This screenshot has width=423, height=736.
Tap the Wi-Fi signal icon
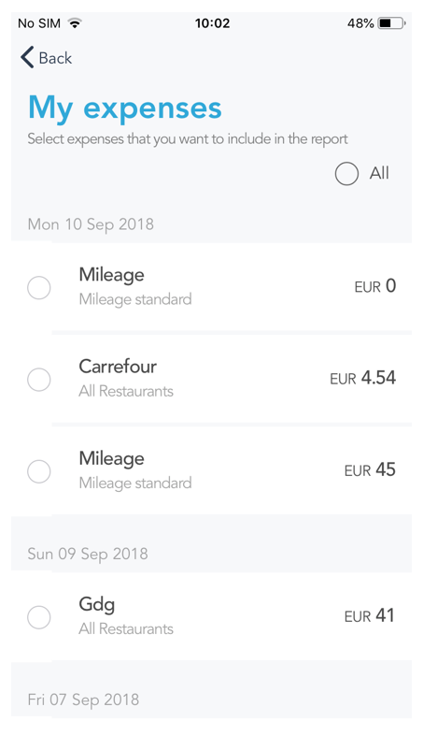tap(75, 22)
